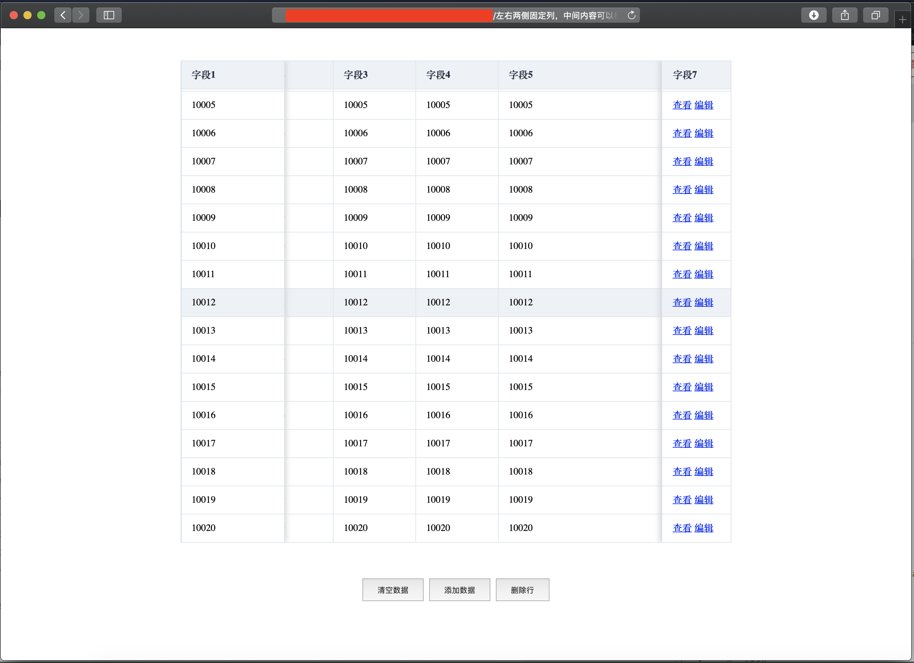
Task: Select the 10016 cell in 字段1 column
Action: (204, 415)
